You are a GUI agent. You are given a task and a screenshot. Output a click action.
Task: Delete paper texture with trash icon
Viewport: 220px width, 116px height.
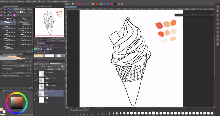click(x=31, y=73)
